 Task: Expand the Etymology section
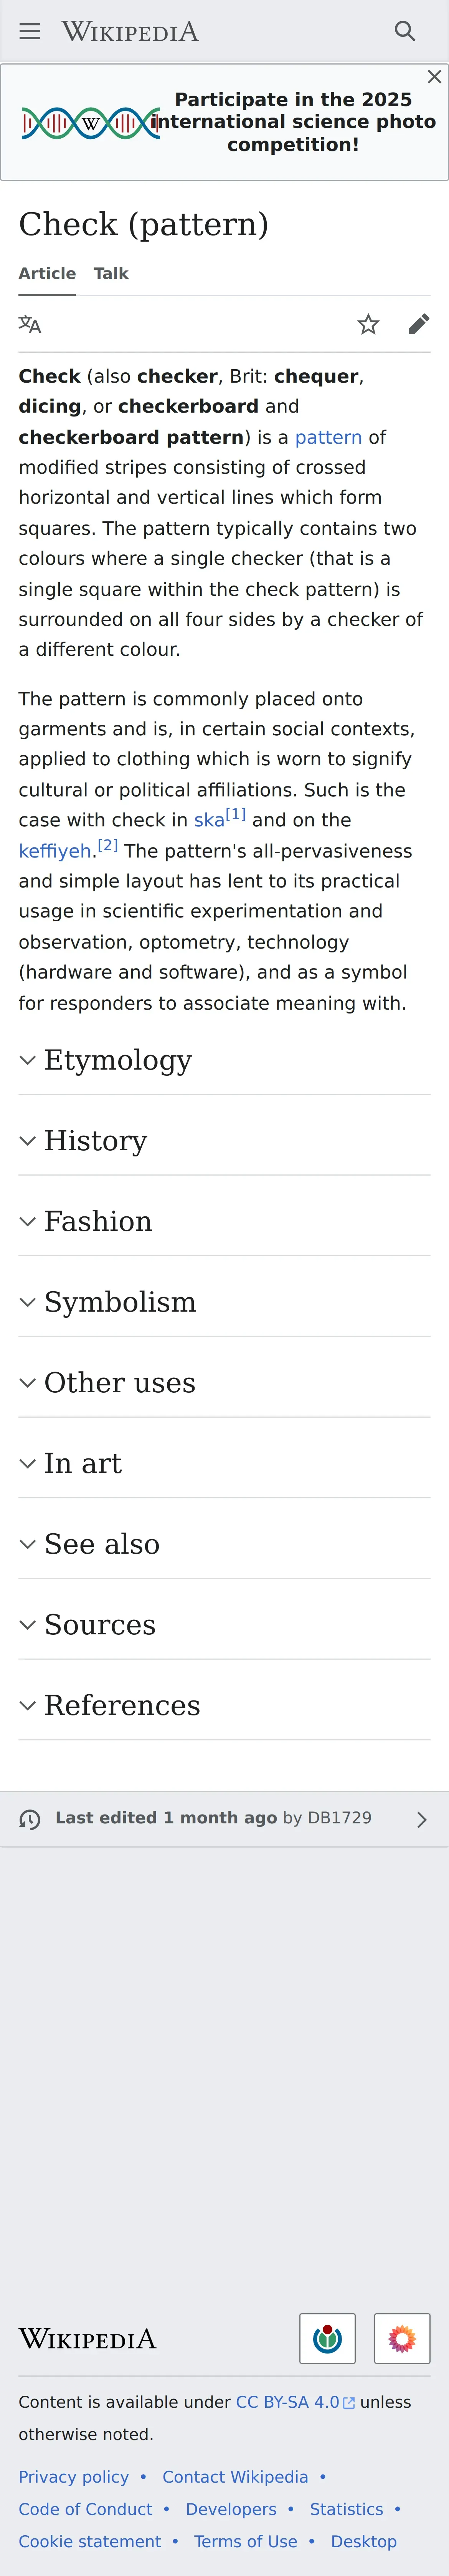[225, 1060]
